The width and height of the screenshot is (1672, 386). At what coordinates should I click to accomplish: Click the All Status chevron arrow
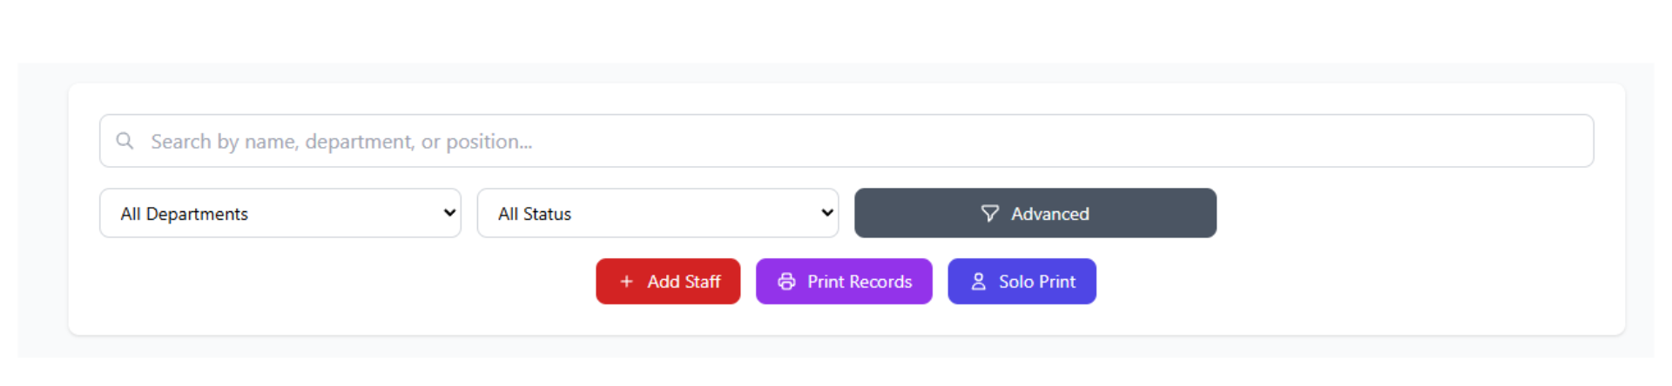[827, 213]
